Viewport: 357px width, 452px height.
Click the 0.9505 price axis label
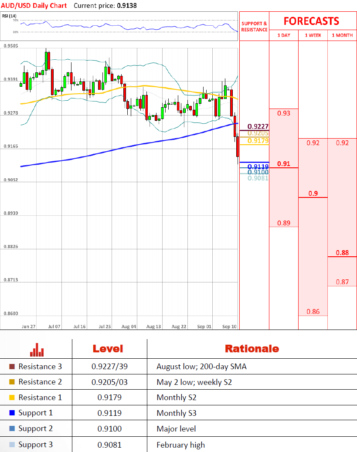click(x=10, y=46)
